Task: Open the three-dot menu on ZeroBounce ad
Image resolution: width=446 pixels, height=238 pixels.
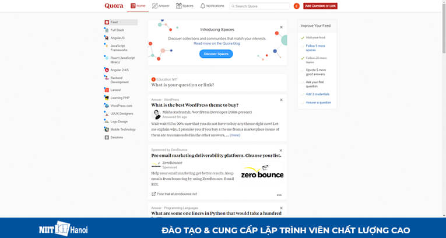Action: click(279, 195)
